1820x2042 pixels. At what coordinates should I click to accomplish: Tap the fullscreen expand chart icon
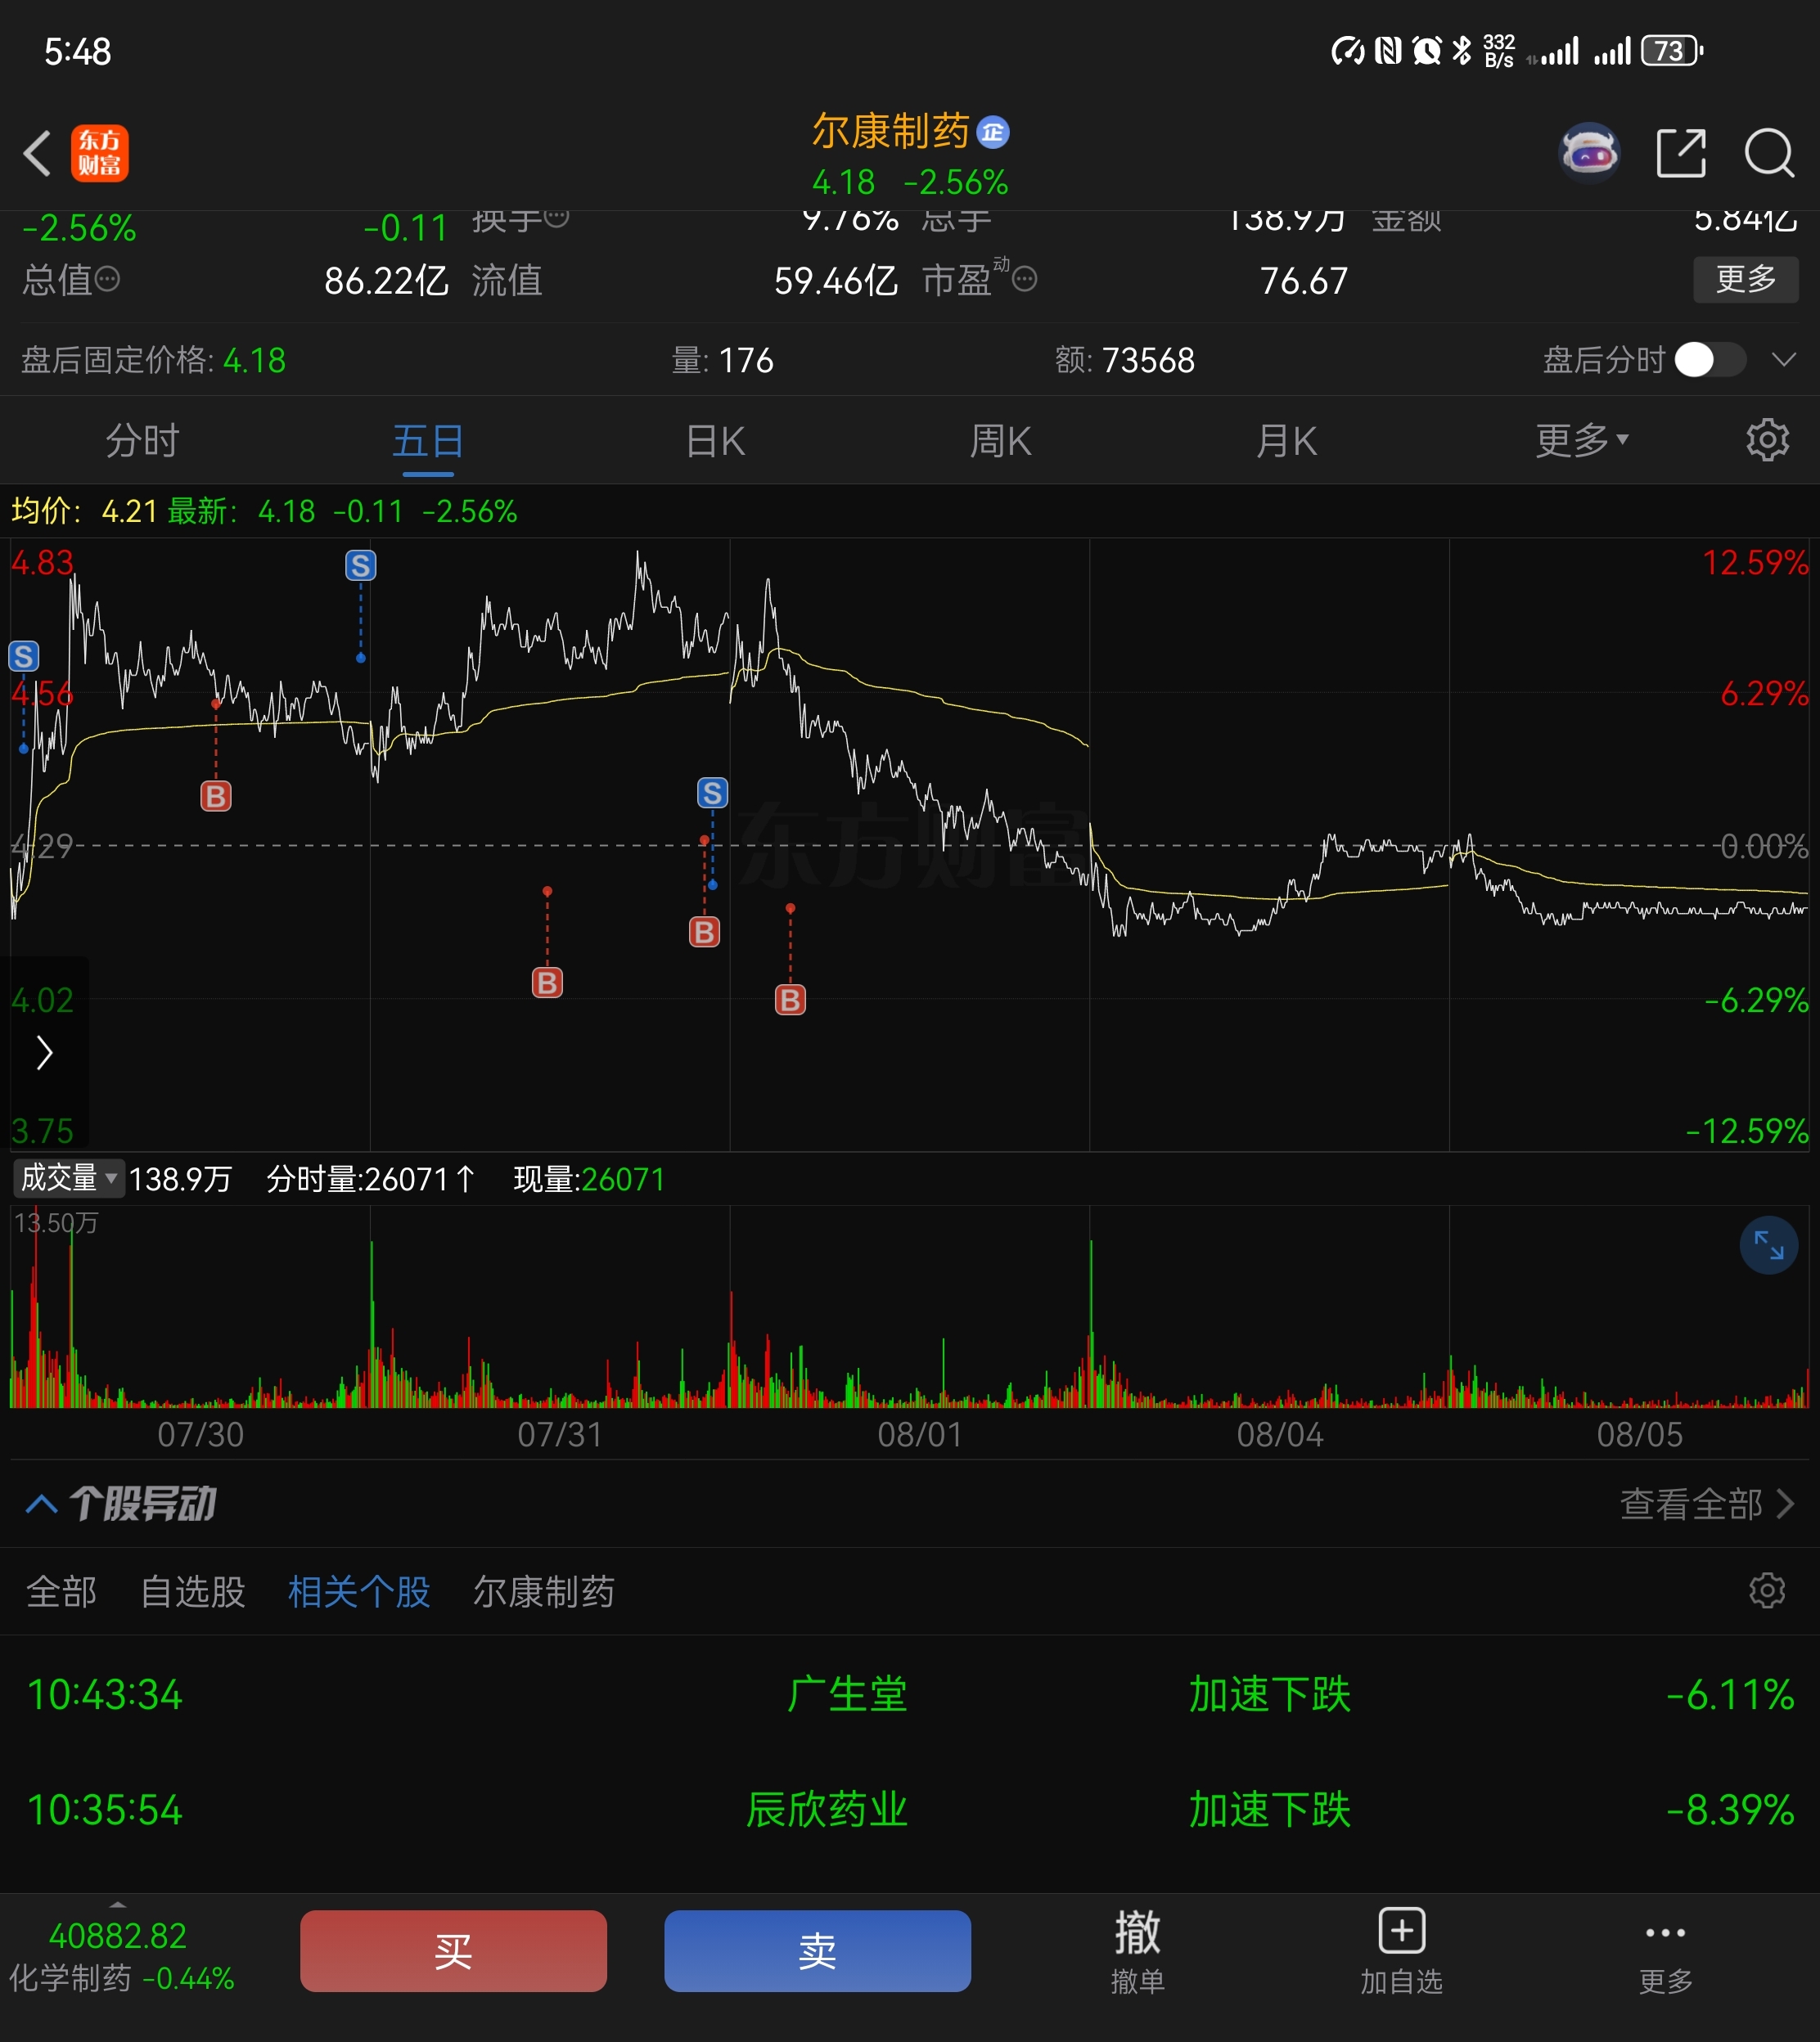pos(1769,1245)
